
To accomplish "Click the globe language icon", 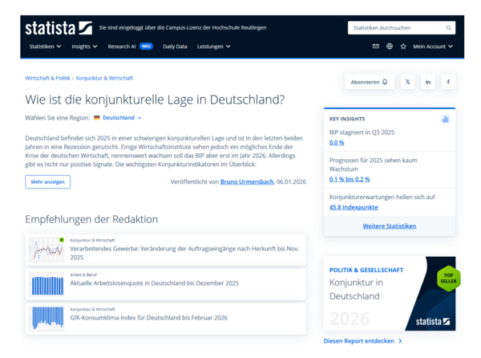I will point(390,47).
